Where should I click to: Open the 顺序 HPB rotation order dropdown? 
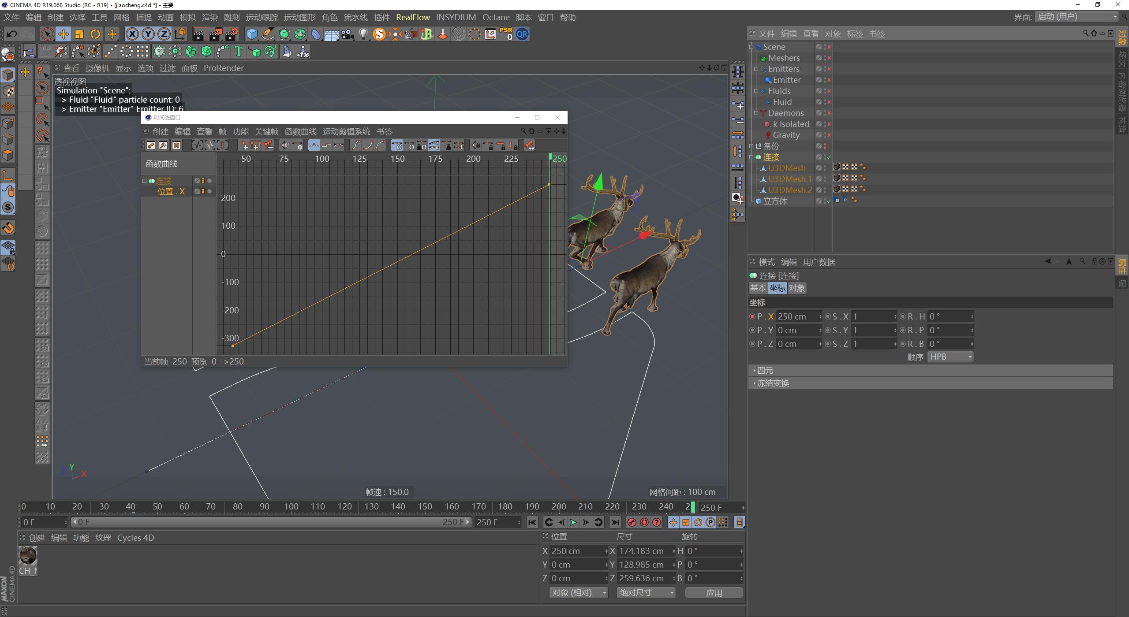pyautogui.click(x=950, y=357)
